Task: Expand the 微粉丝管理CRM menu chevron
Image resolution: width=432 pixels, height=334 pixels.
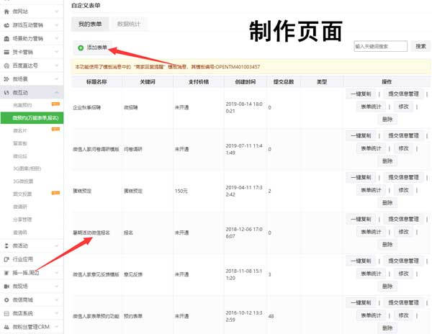Action: tap(56, 327)
